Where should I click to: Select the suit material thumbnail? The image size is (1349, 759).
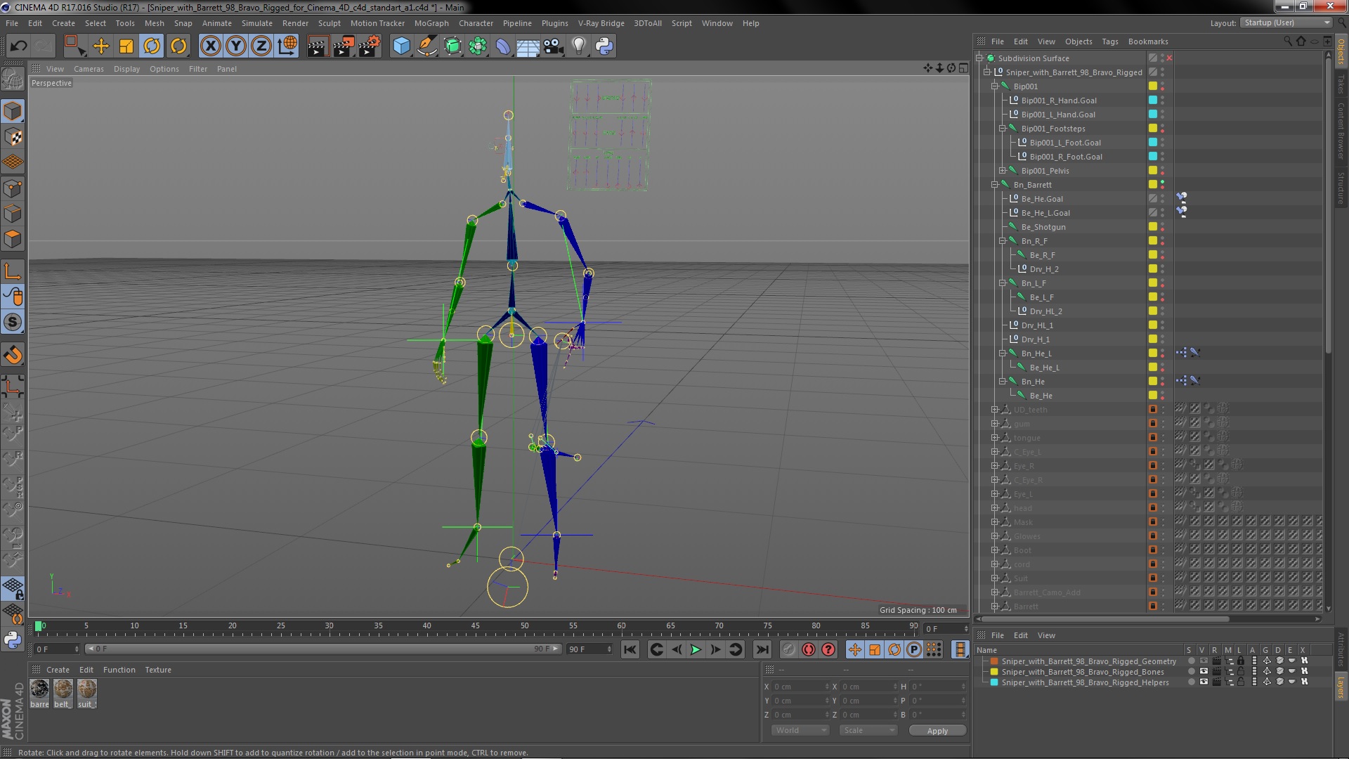point(87,689)
